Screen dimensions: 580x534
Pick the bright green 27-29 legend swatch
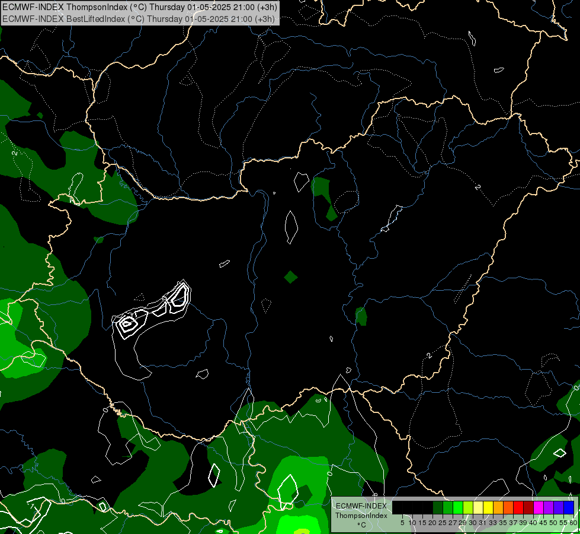point(458,507)
